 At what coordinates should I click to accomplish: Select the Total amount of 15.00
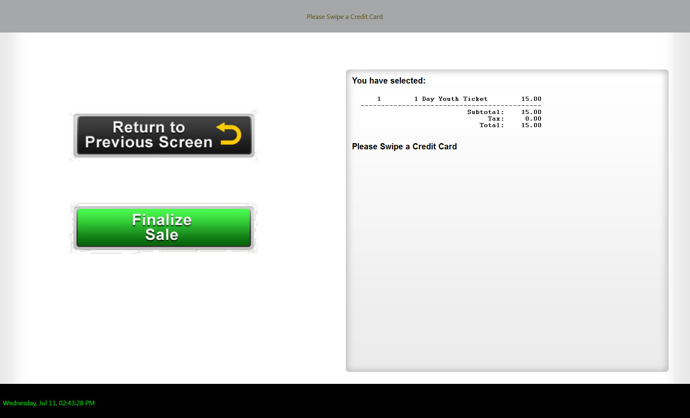coord(531,125)
